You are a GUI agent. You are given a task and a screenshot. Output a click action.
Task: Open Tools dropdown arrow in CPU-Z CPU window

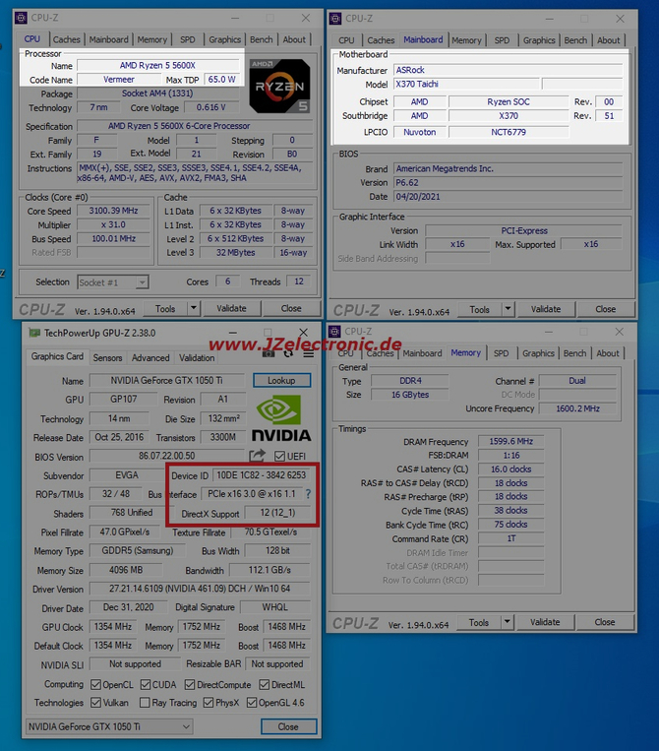tap(194, 308)
